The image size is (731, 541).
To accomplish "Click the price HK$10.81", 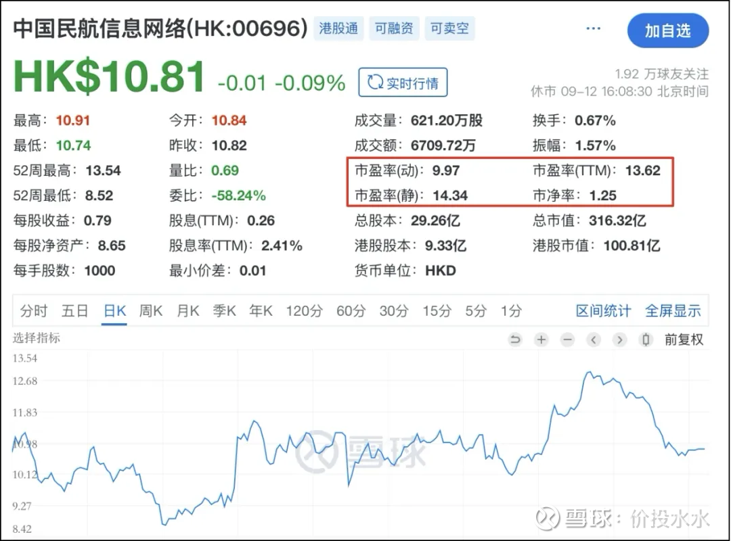I will tap(109, 77).
